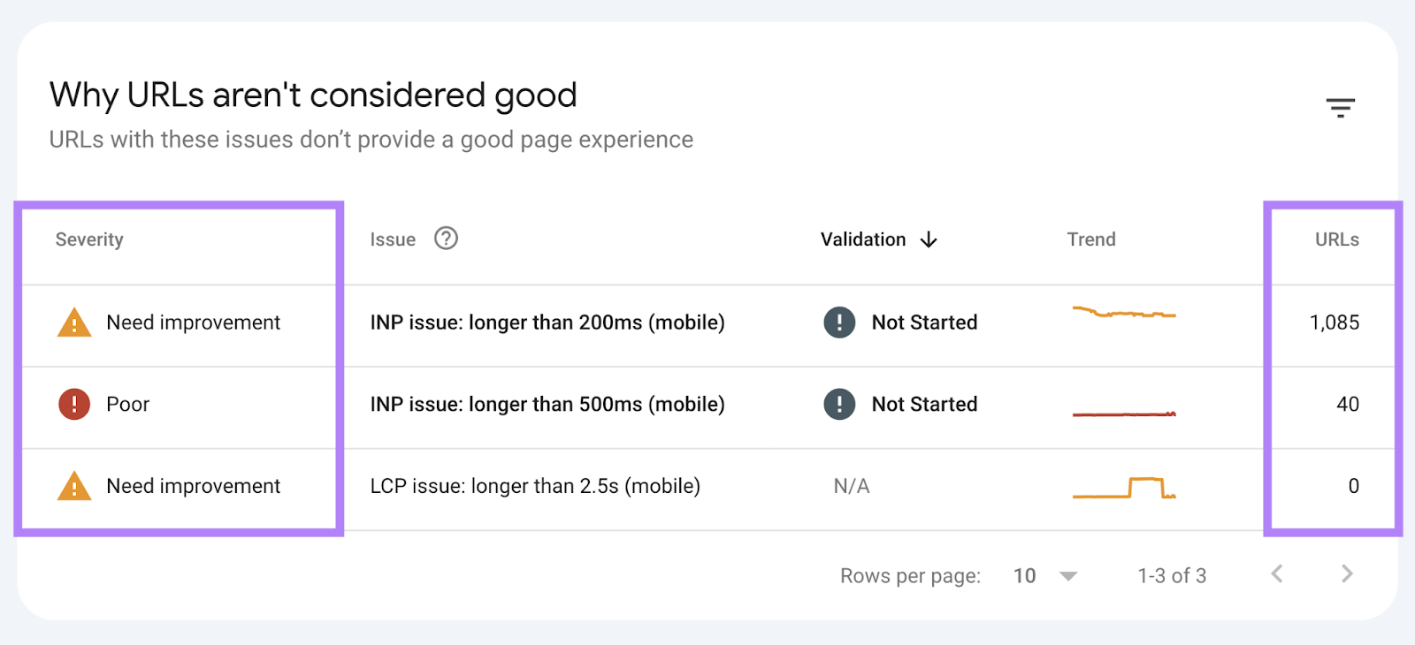
Task: Select the INP issue longer than 200ms row
Action: (548, 322)
